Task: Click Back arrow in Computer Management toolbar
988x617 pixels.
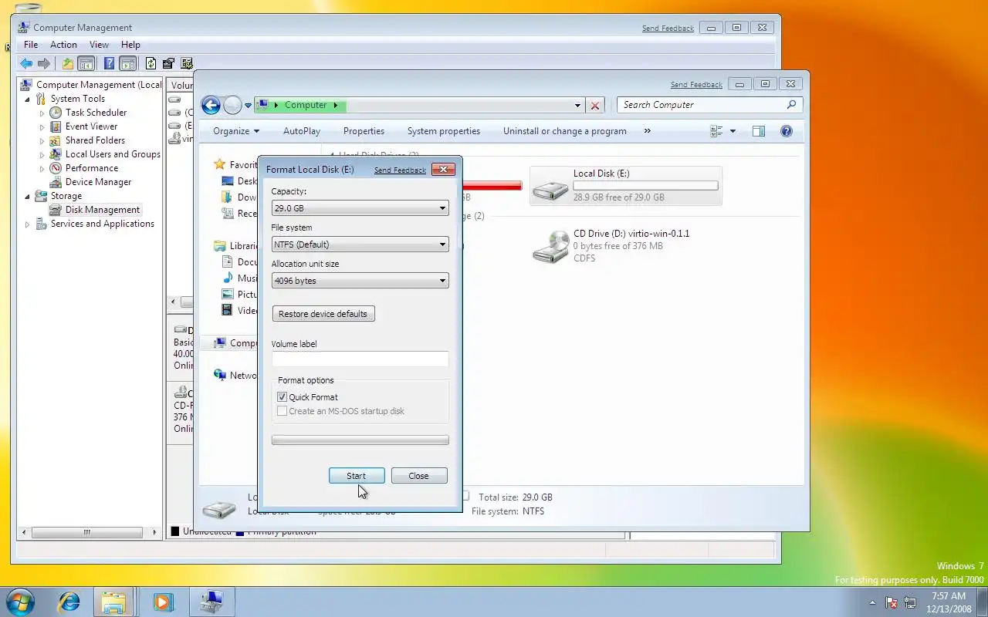Action: (x=26, y=64)
